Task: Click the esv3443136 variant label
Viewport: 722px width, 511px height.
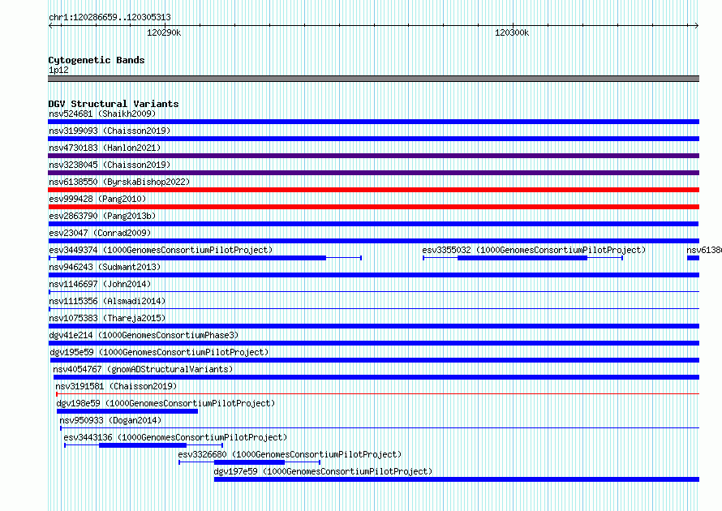Action: [175, 437]
